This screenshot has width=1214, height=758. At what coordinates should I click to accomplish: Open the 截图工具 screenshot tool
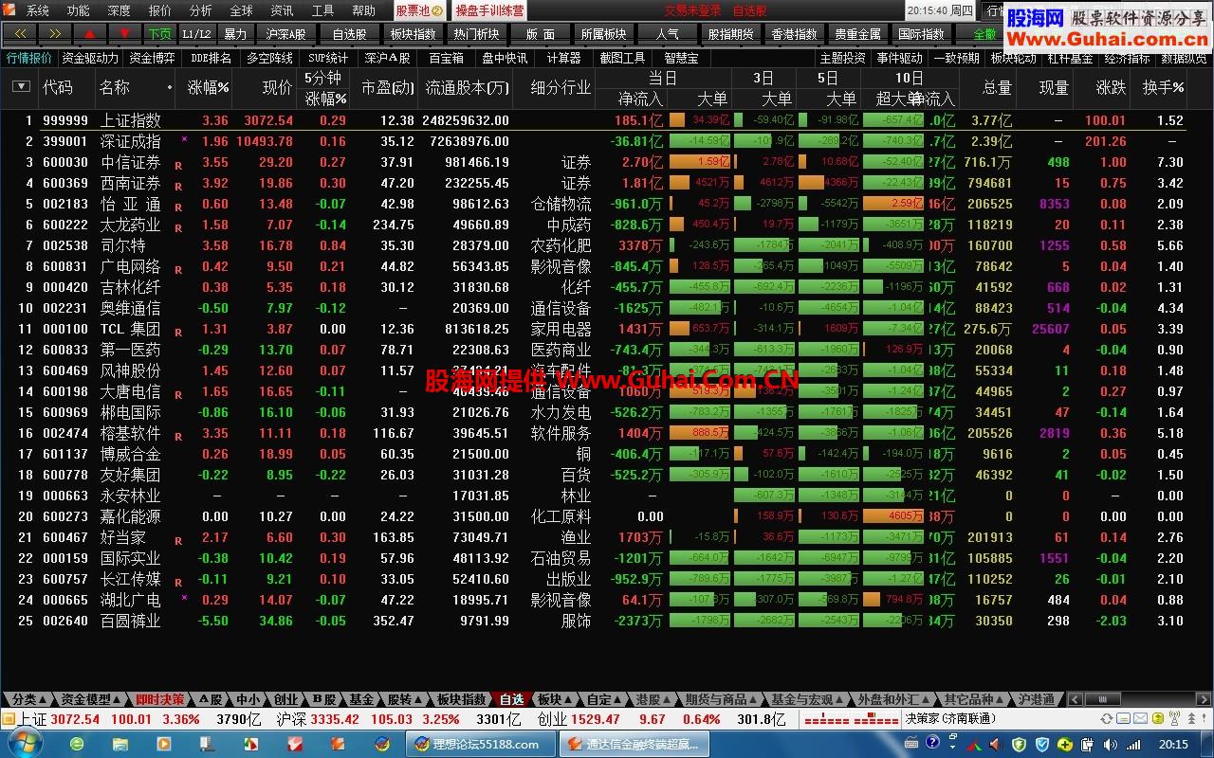622,58
